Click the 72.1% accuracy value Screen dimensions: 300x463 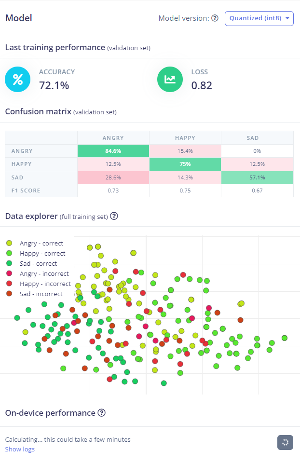click(54, 86)
